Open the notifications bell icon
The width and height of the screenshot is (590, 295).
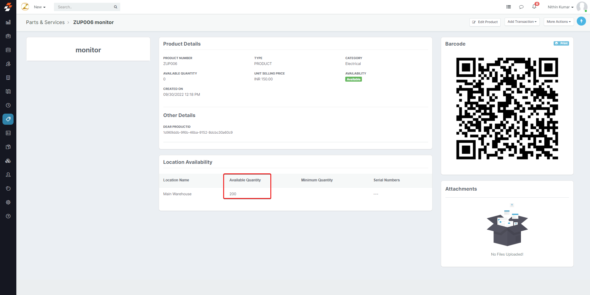(534, 7)
